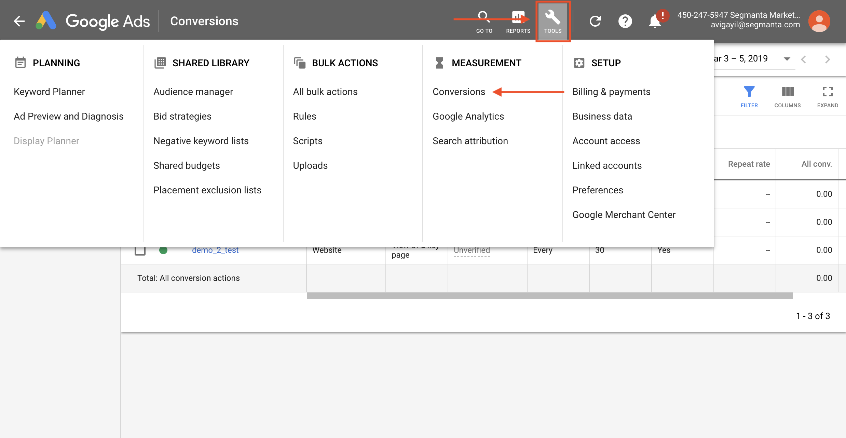Open Shared budgets

187,165
